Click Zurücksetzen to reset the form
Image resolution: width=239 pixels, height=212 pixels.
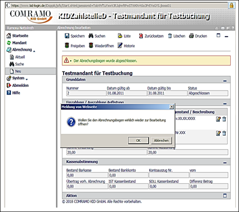pyautogui.click(x=151, y=36)
